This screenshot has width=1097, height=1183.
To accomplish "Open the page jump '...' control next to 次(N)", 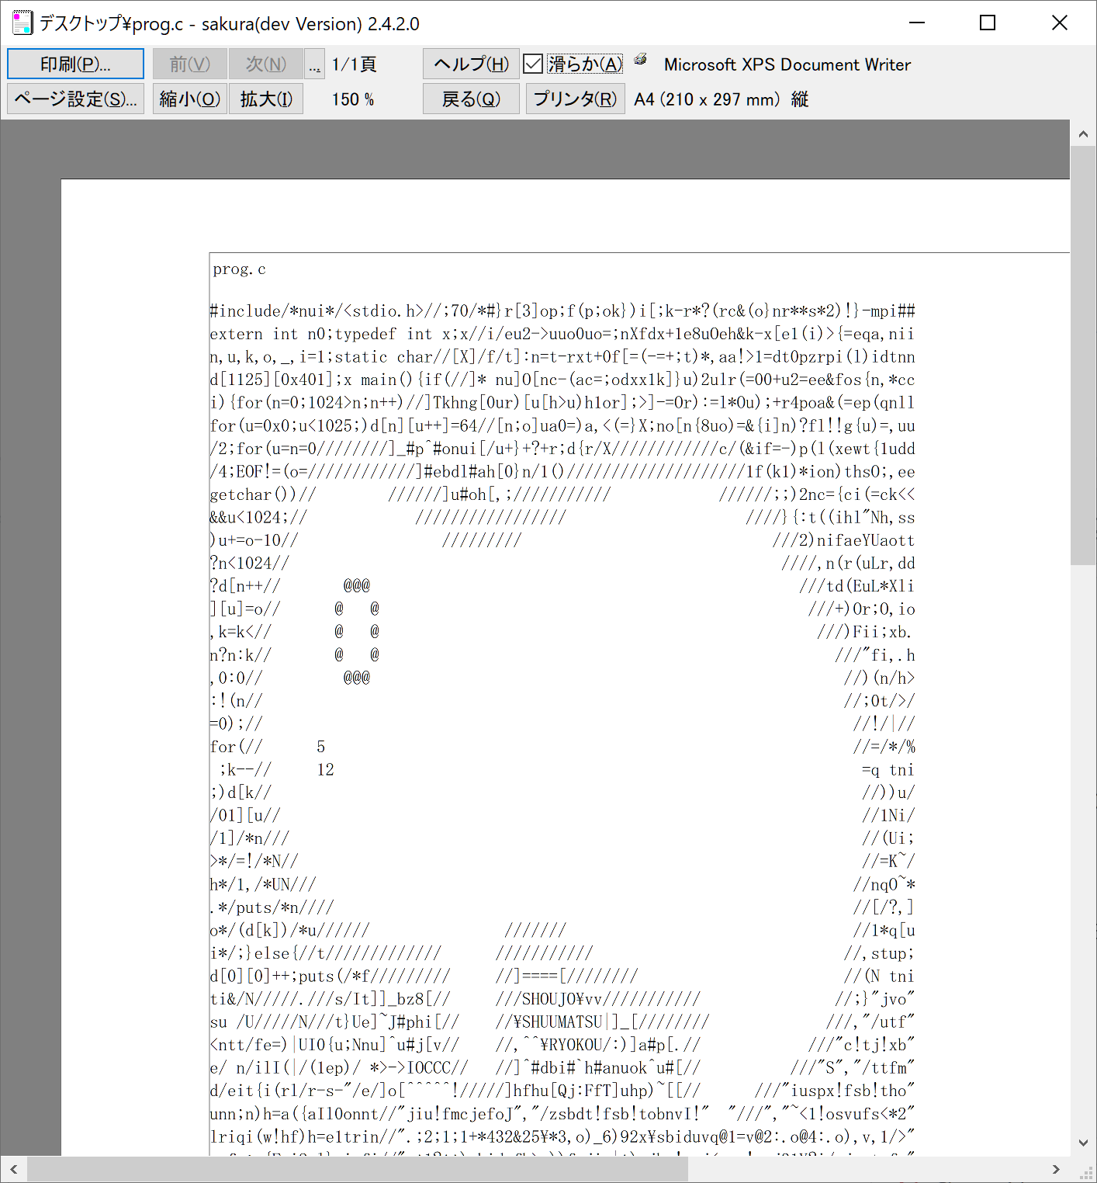I will [314, 64].
